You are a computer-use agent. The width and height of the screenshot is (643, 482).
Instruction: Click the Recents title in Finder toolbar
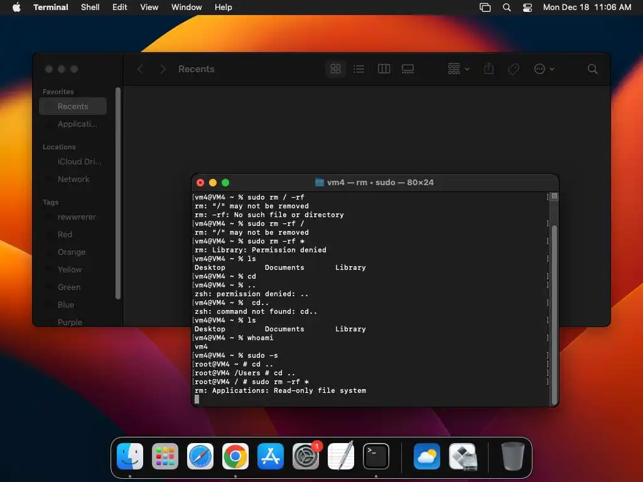(196, 69)
